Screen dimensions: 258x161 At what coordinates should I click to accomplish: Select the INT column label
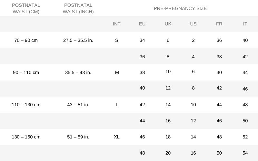(117, 24)
